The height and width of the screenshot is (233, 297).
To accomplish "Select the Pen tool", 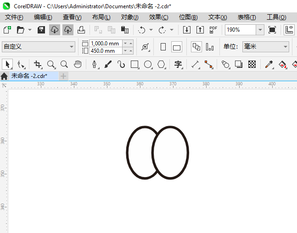I will 95,64.
